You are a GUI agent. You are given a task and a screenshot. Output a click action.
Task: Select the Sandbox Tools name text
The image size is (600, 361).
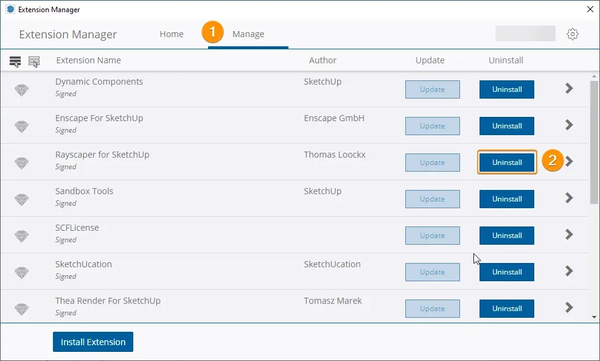point(84,191)
